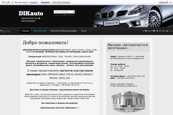Click the Оригинальное качество побеждает line
173x115 pixels.
(60, 108)
